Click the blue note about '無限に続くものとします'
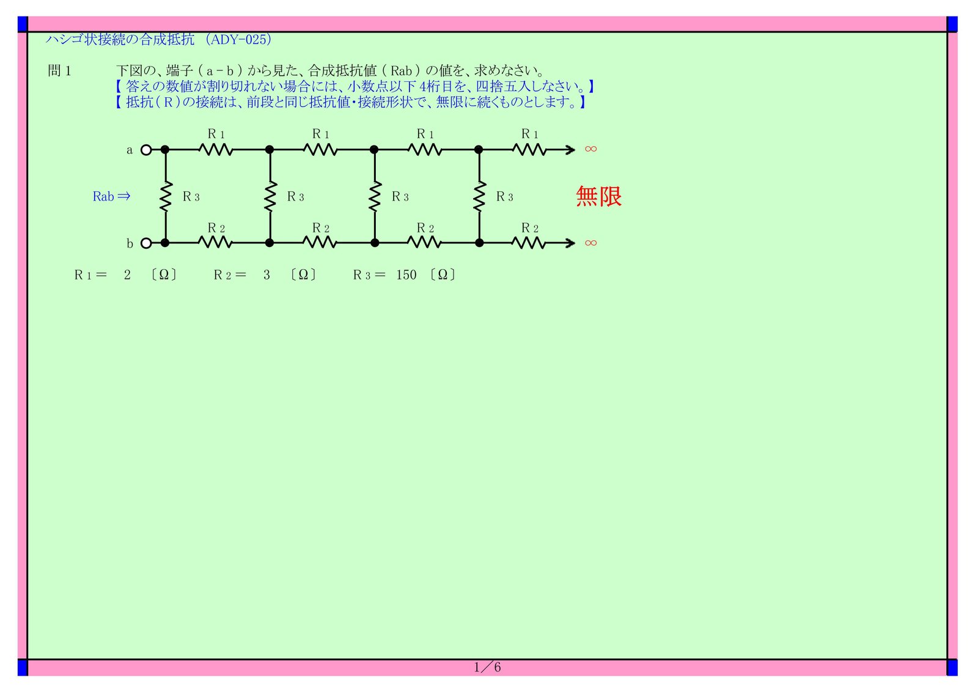 pos(350,102)
